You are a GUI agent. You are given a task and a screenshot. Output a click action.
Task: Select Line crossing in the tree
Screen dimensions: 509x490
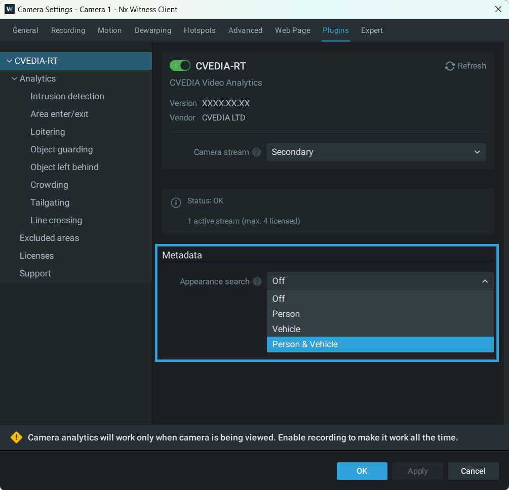point(56,220)
